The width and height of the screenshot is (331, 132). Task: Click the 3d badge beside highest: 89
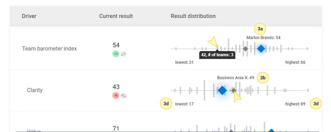point(316,104)
